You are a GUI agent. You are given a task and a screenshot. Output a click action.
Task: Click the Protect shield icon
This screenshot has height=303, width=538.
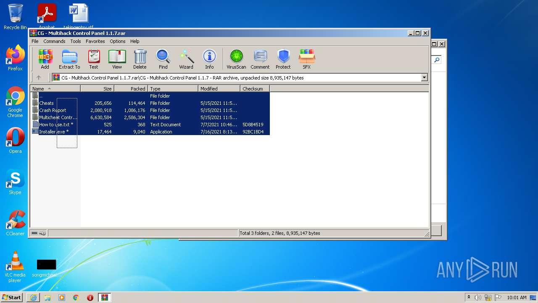pyautogui.click(x=283, y=59)
